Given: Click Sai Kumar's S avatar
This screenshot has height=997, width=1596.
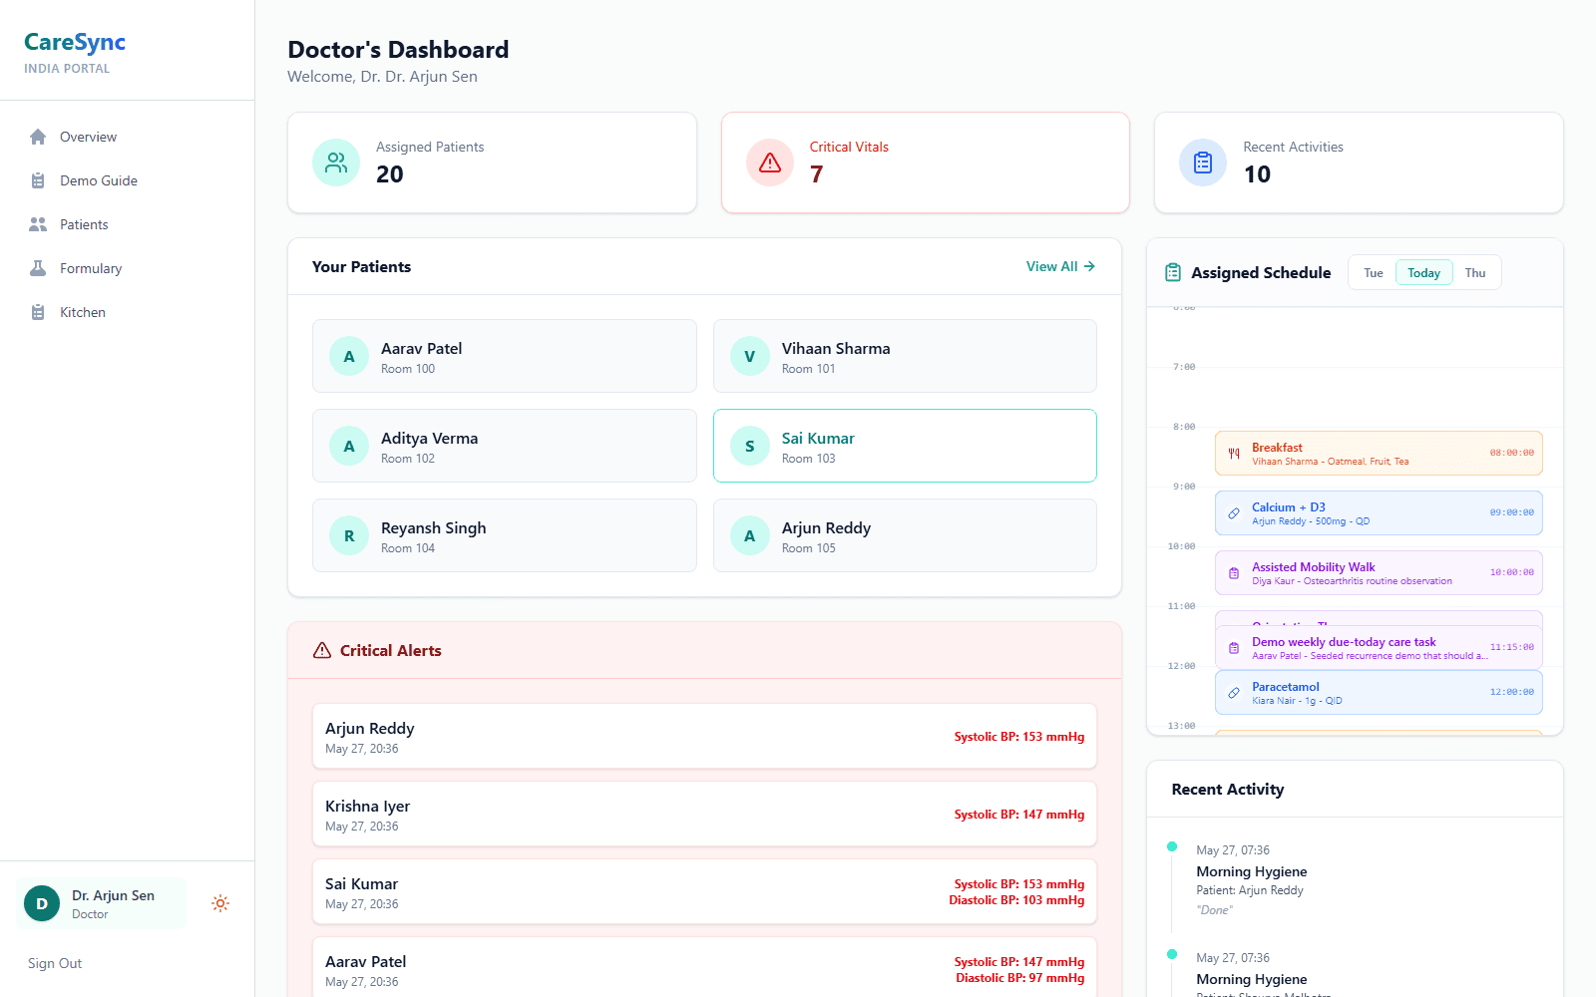Looking at the screenshot, I should pos(750,446).
